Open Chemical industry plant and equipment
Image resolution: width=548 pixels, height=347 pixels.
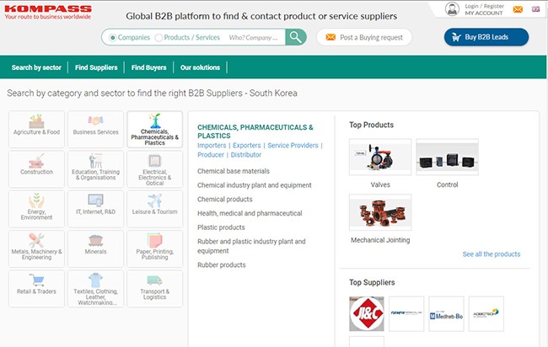(255, 185)
